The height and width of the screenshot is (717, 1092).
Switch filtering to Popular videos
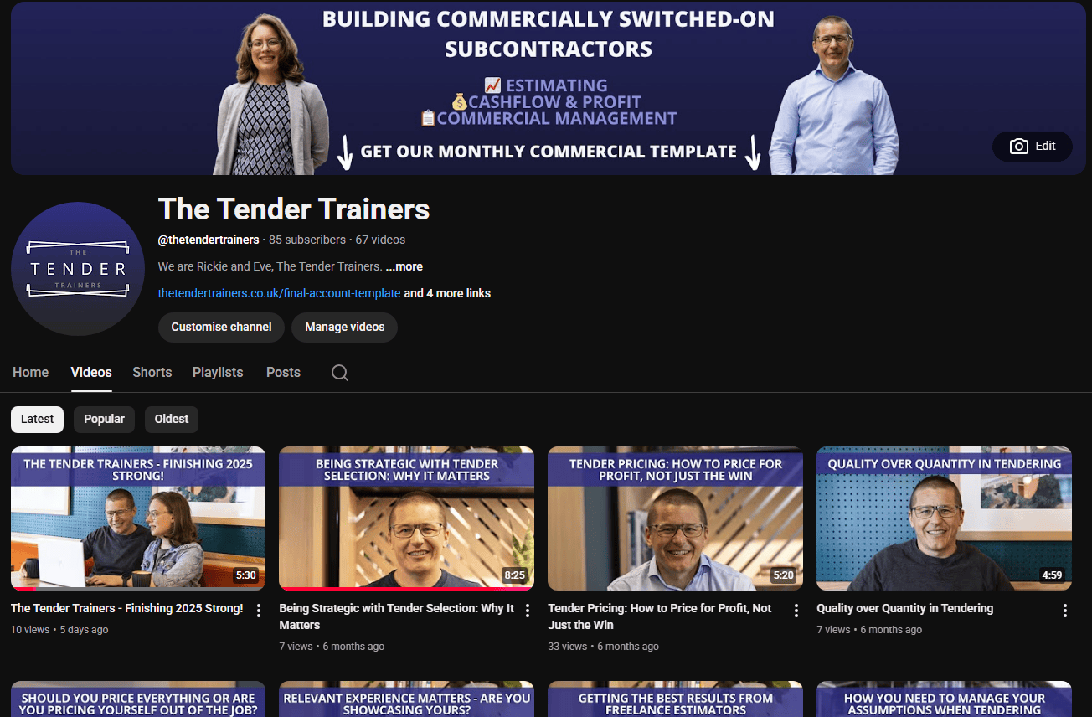click(x=104, y=419)
